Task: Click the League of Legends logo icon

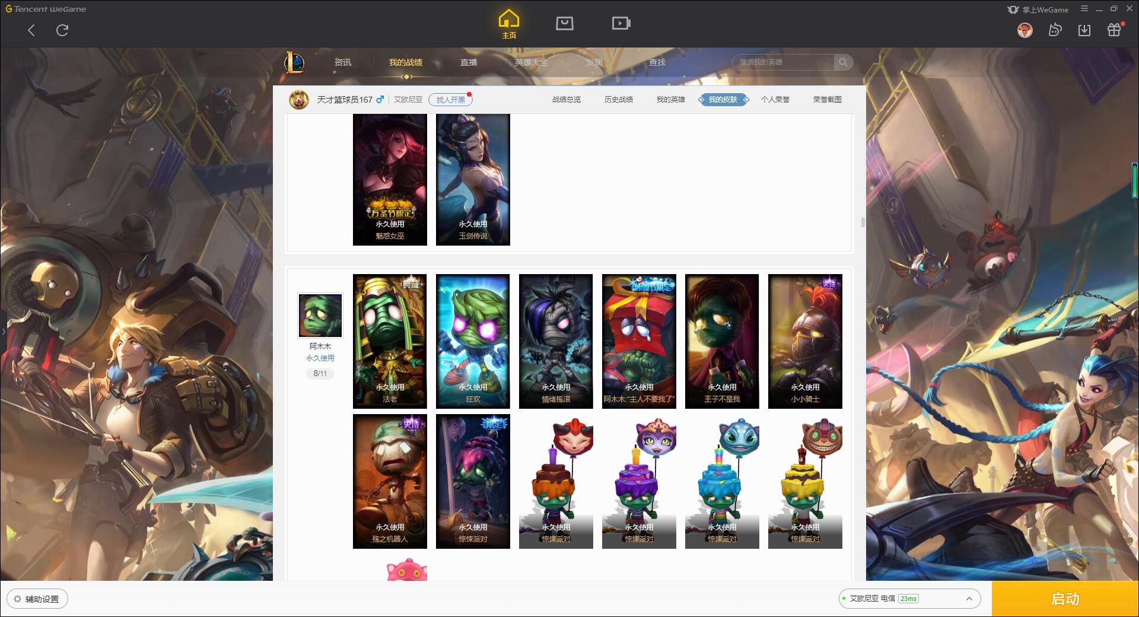Action: pos(294,62)
